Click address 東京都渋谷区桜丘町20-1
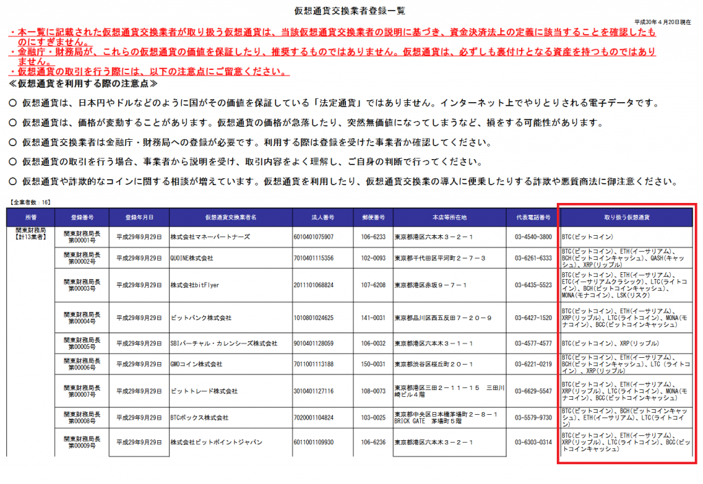Image resolution: width=703 pixels, height=484 pixels. pos(434,365)
